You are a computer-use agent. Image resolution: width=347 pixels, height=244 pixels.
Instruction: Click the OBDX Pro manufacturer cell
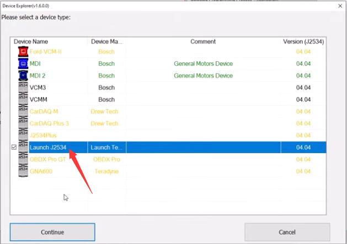pos(106,159)
